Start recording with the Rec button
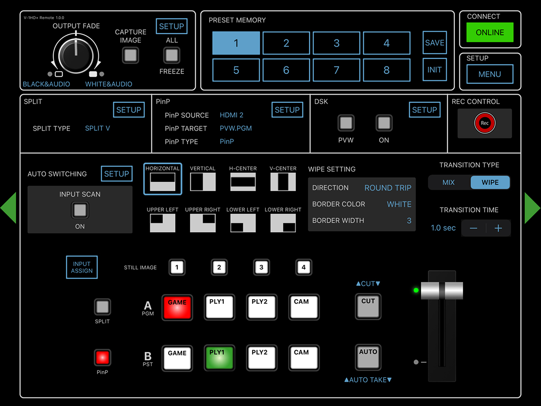 [485, 123]
